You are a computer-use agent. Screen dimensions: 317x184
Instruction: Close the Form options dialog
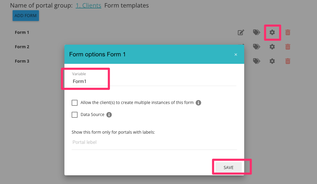coord(236,55)
